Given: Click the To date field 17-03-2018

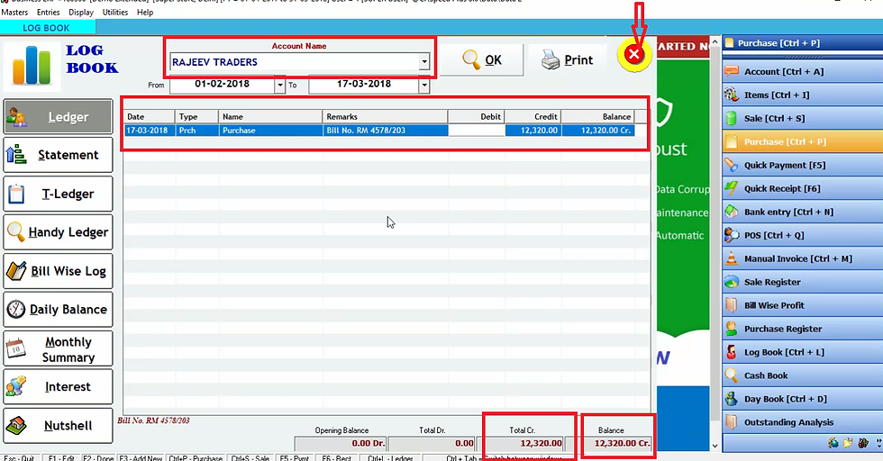Looking at the screenshot, I should pos(364,85).
